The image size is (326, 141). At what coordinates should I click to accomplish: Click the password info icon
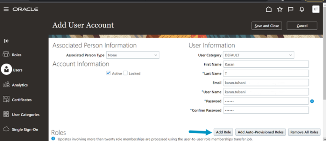312,101
